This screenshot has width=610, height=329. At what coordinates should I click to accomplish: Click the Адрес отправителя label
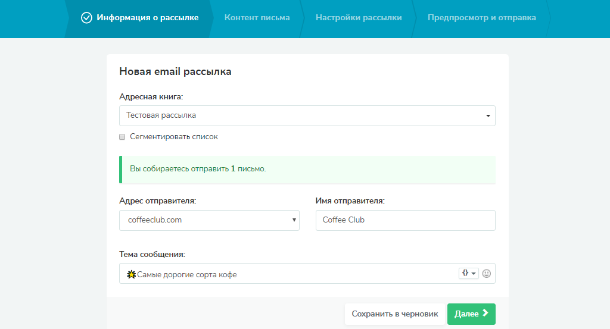coord(157,201)
